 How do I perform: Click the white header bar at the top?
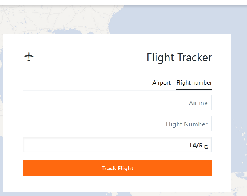[x=123, y=2]
